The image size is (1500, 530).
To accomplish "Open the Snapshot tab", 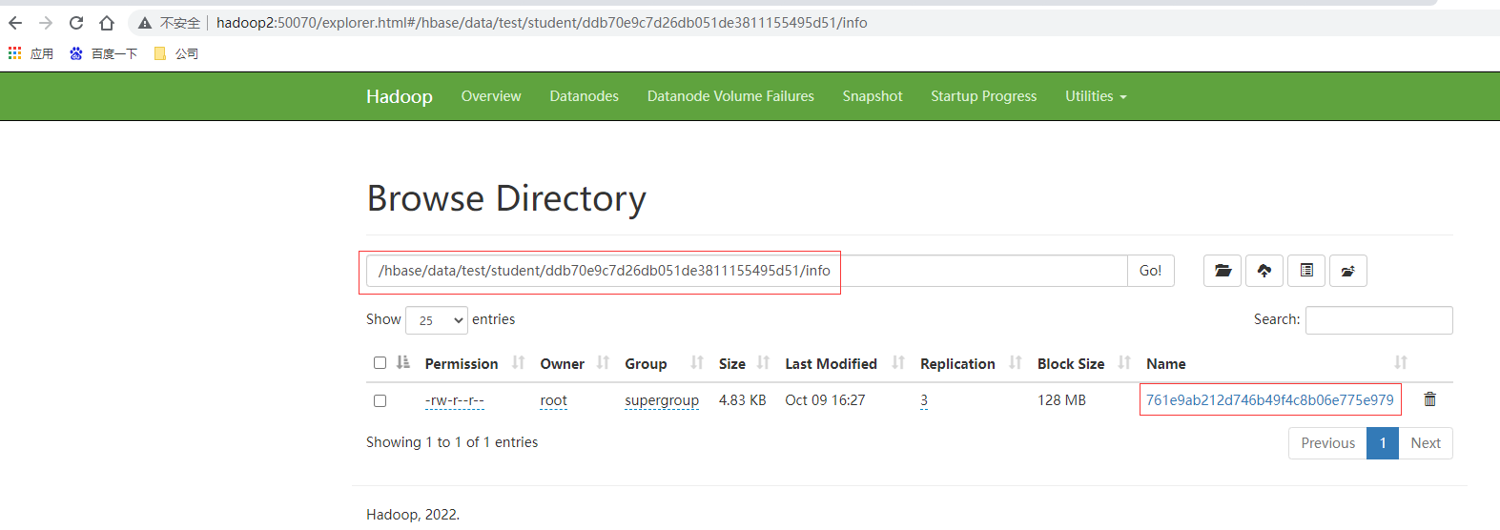I will tap(873, 96).
